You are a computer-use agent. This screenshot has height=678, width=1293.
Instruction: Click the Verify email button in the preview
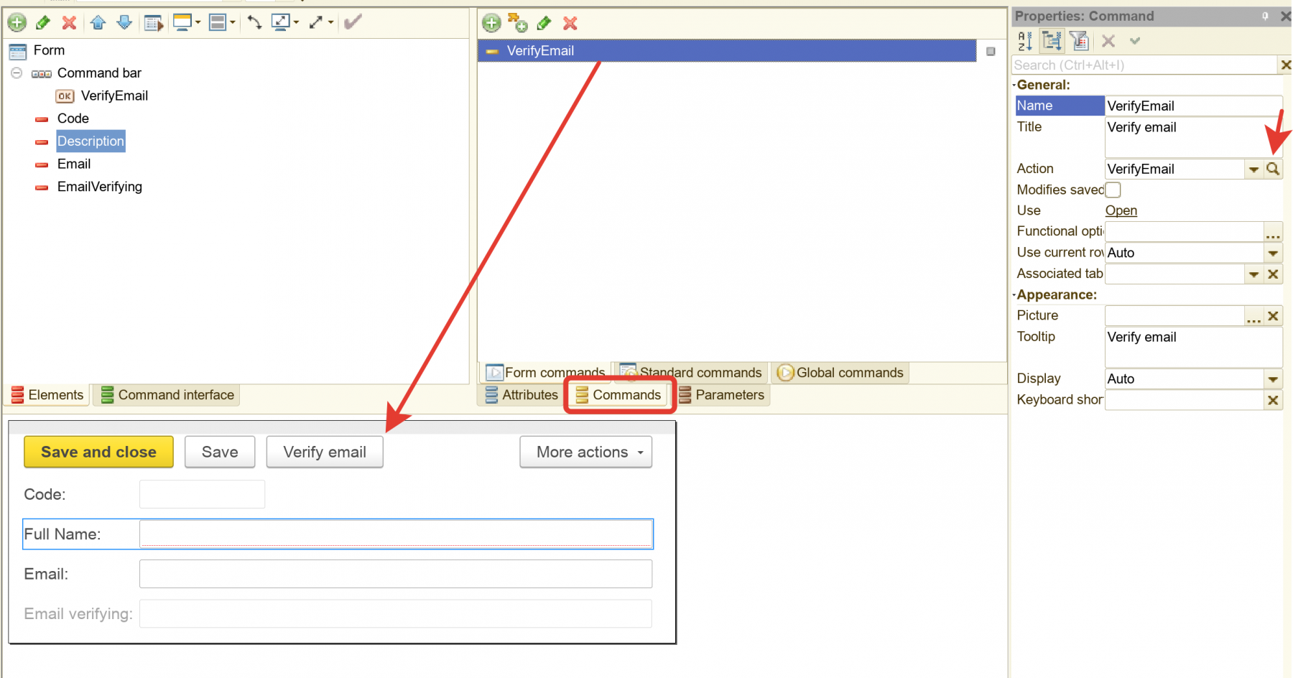point(325,452)
